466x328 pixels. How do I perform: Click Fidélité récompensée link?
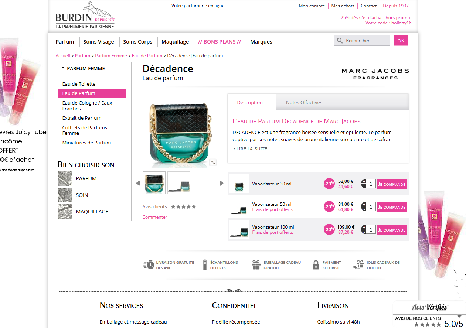point(236,322)
